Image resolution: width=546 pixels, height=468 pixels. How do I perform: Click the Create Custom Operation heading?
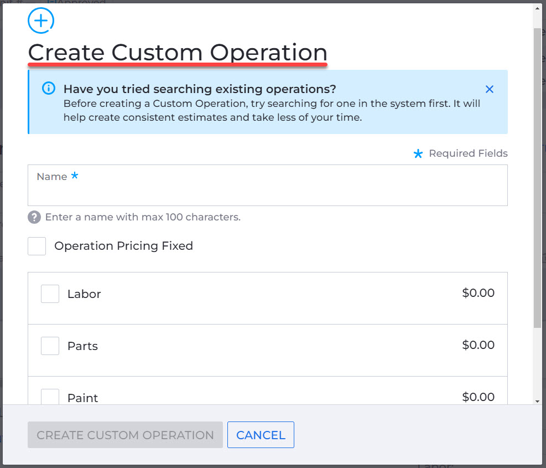click(x=178, y=53)
